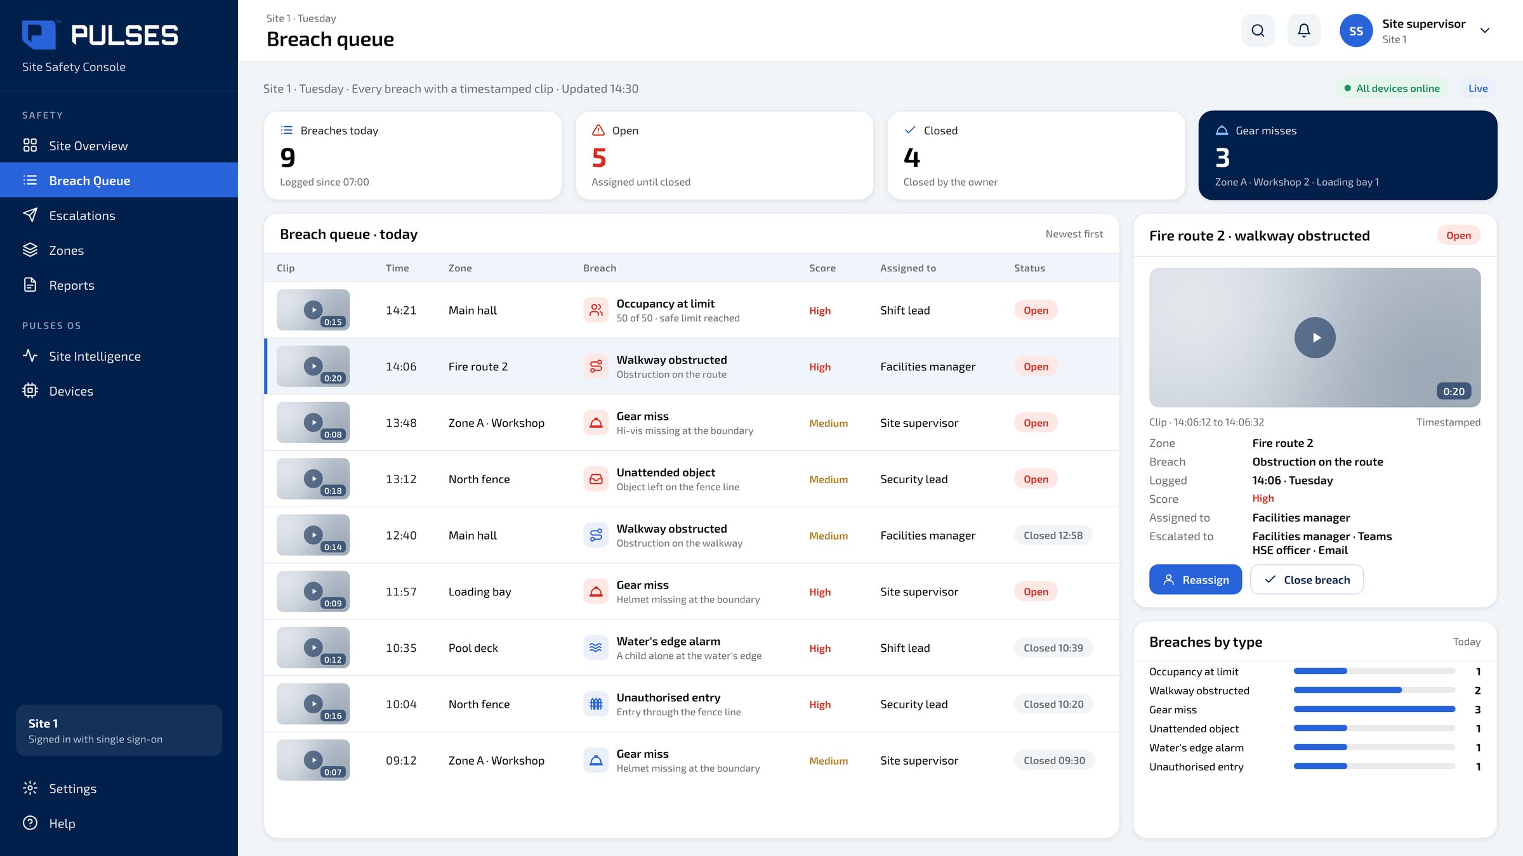Image resolution: width=1523 pixels, height=856 pixels.
Task: Click the 09:12 Gear miss helmet icon
Action: 596,760
